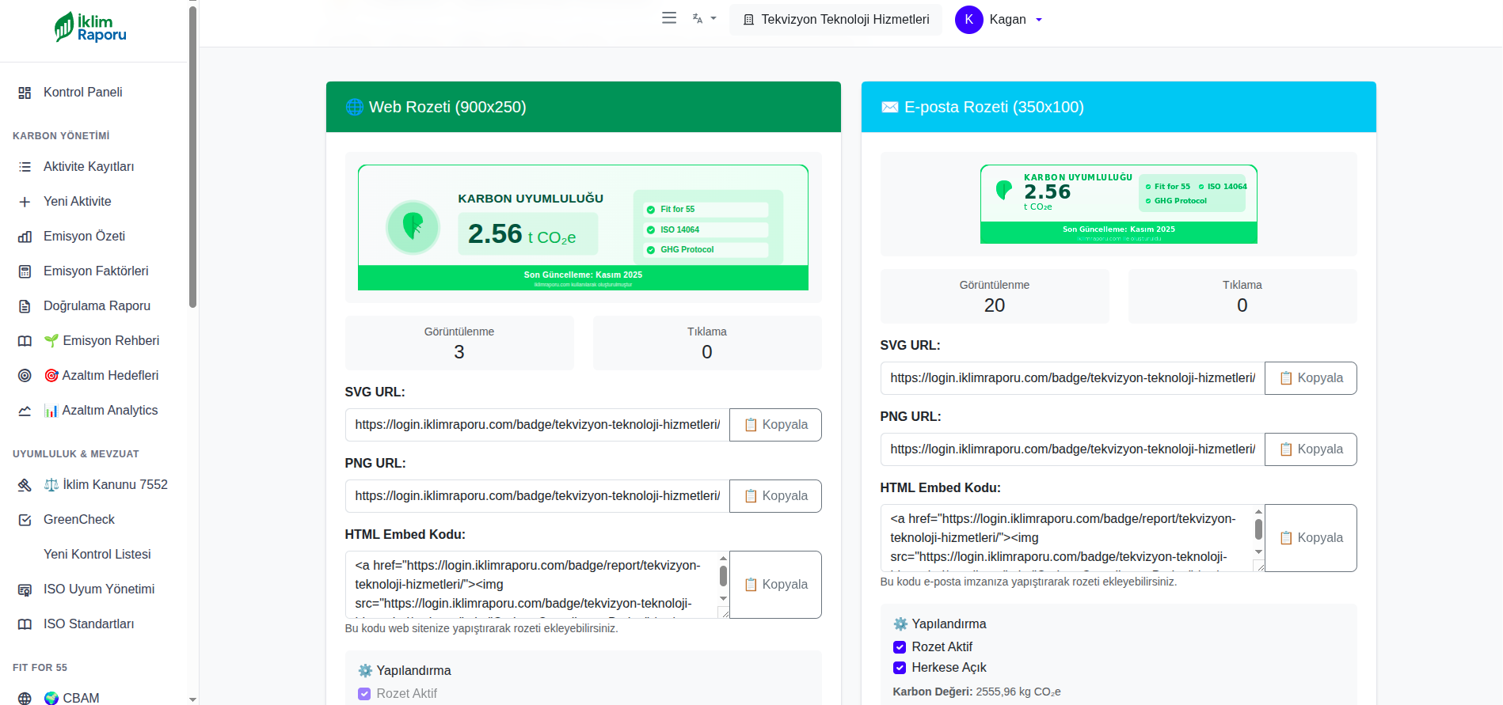Click the Azaltım Hedefleri target icon

coord(25,376)
